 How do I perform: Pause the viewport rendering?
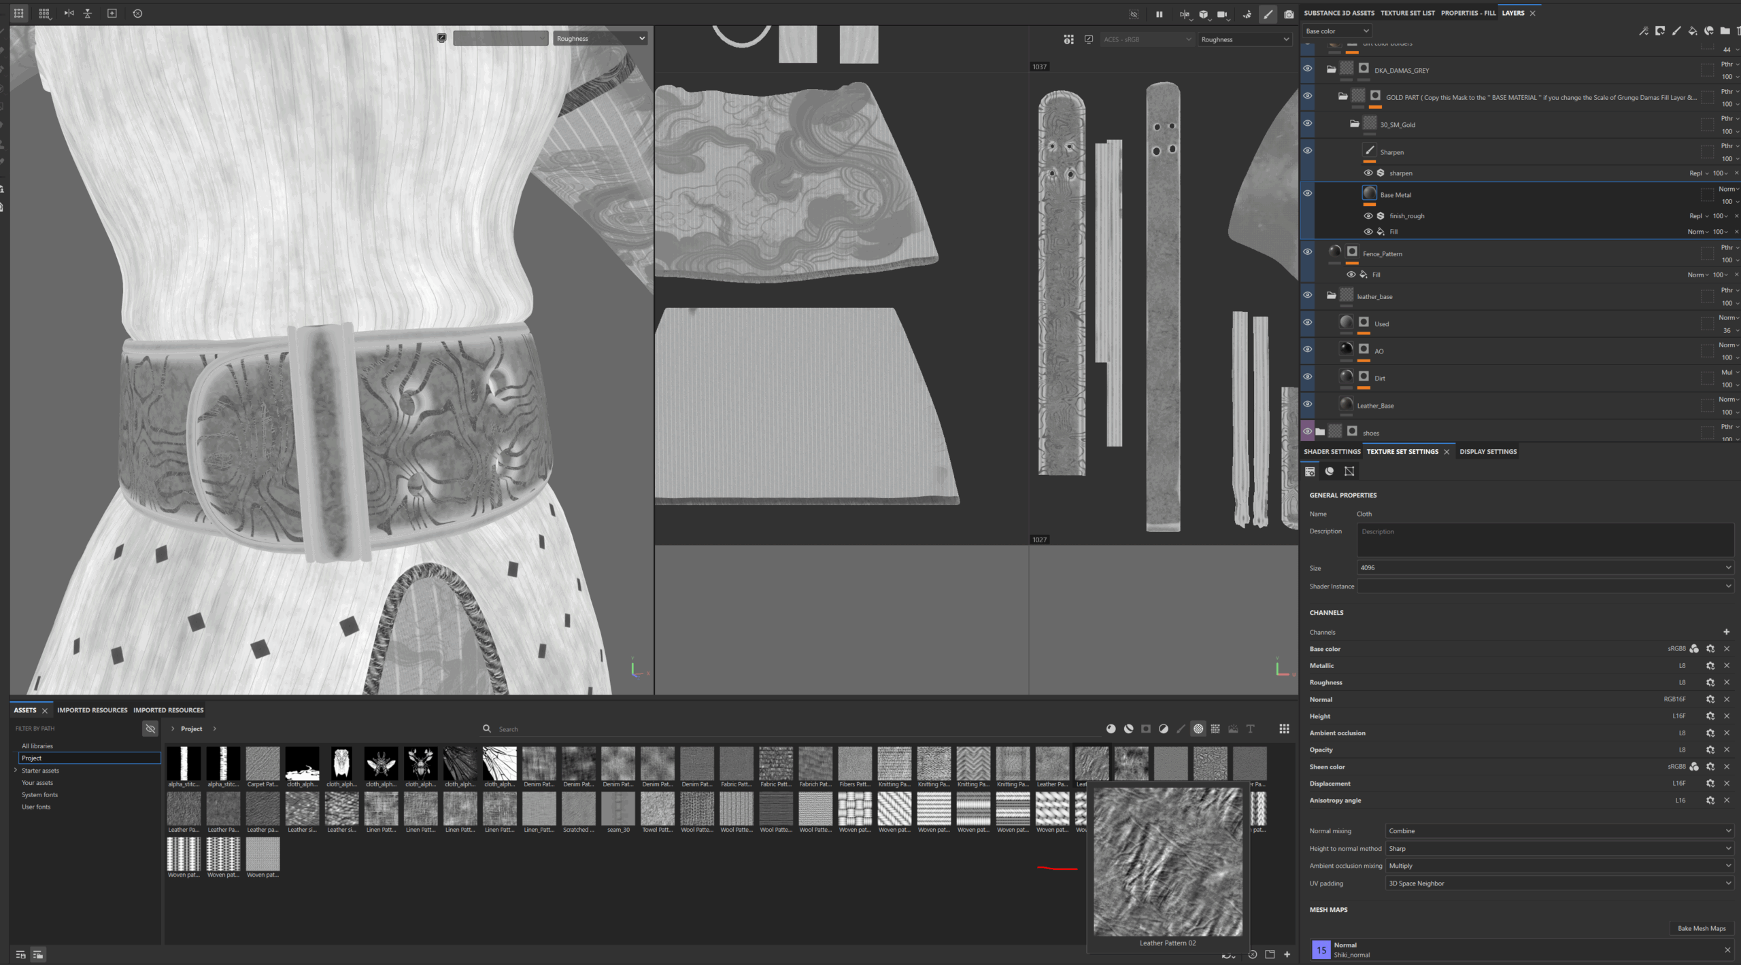1159,14
